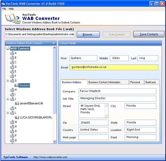Click the WAB Contacts root book icon

7,48
